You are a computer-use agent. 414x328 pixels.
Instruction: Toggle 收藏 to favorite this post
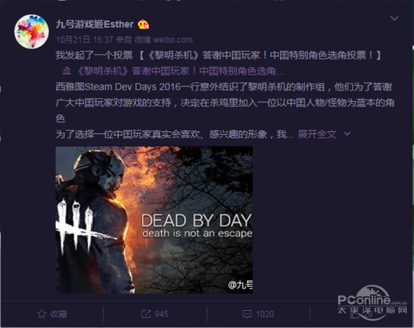[x=52, y=313]
